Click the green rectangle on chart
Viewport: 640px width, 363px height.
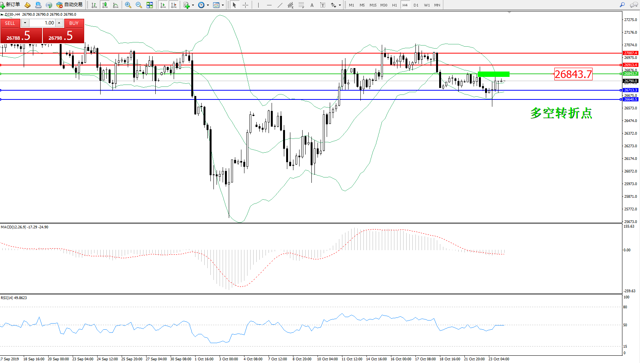coord(493,74)
